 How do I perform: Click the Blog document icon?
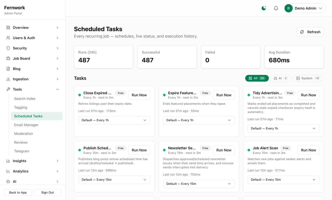click(x=8, y=69)
